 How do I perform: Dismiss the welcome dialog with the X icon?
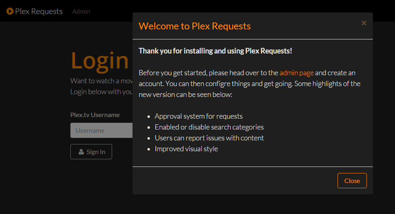(x=364, y=23)
